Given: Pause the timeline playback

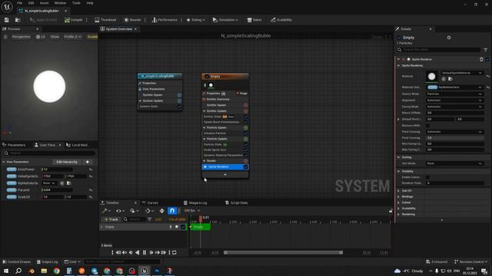Looking at the screenshot, I should (145, 252).
